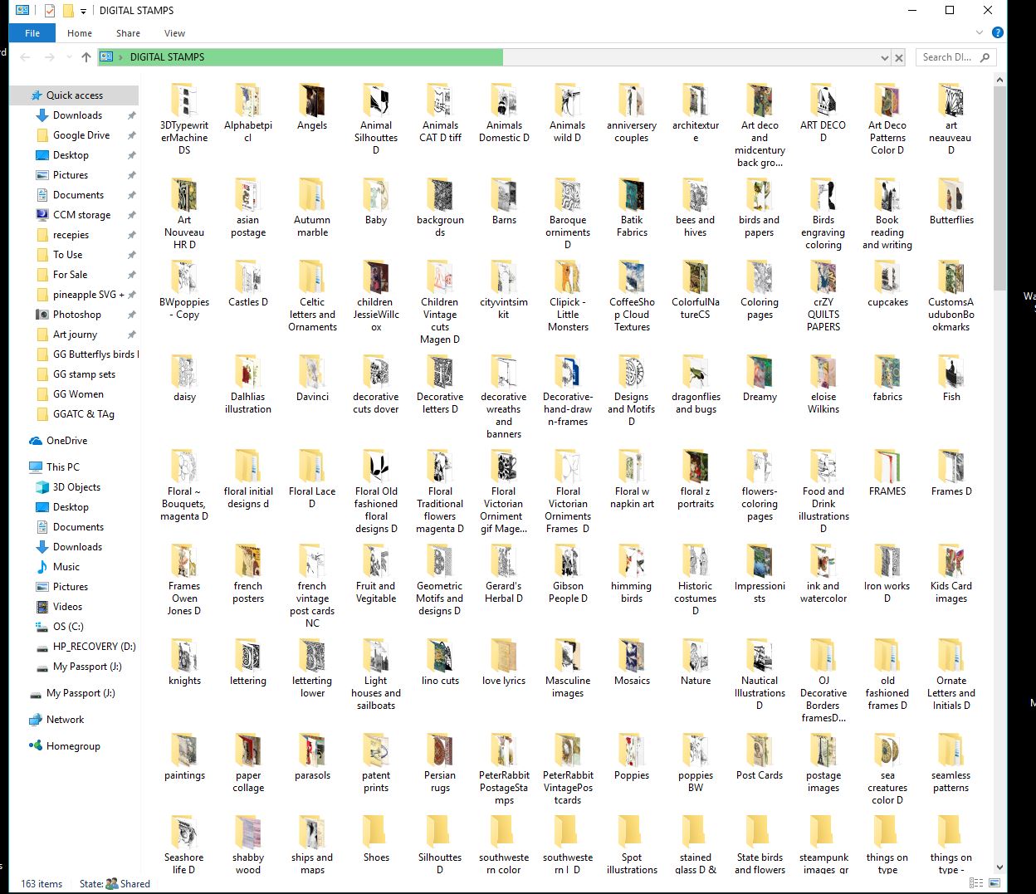The image size is (1036, 894).
Task: Open the Pictures folder from the sidebar
Action: point(71,174)
